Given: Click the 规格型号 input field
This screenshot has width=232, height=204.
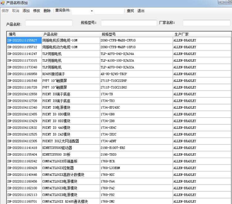Looking at the screenshot, I should click(x=129, y=23).
